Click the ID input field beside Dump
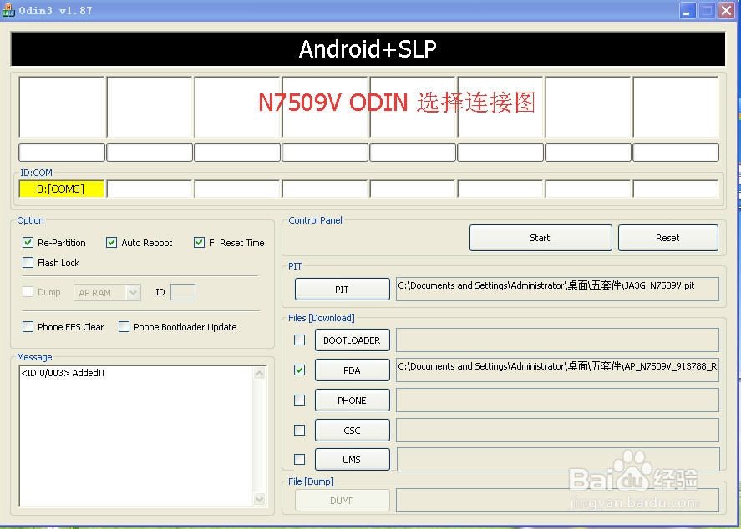Image resolution: width=741 pixels, height=529 pixels. (x=183, y=292)
